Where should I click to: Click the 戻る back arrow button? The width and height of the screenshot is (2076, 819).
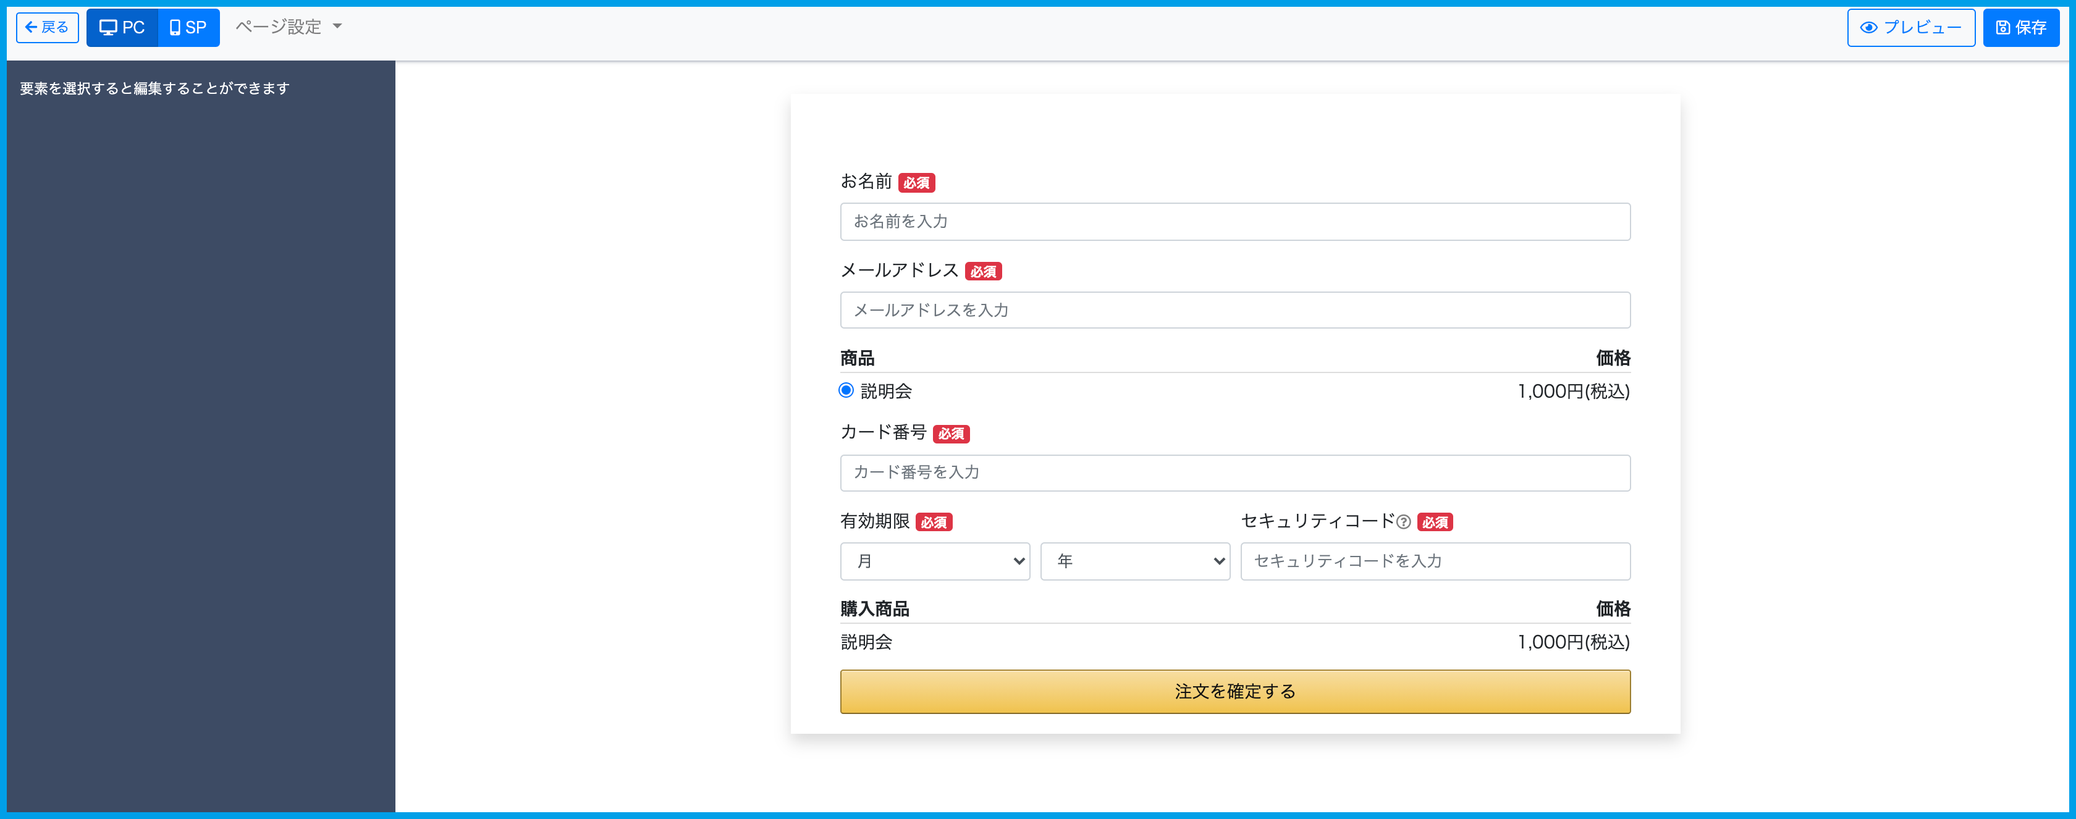(47, 27)
